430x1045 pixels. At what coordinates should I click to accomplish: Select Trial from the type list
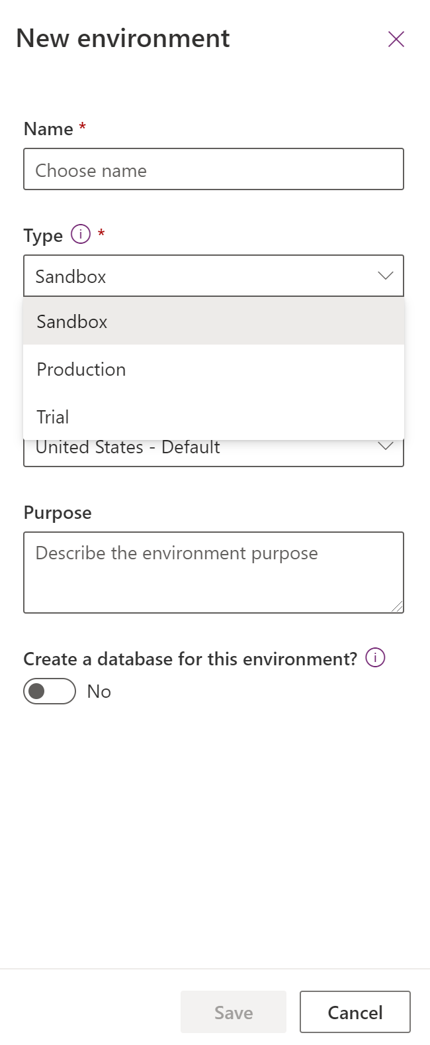coord(52,417)
